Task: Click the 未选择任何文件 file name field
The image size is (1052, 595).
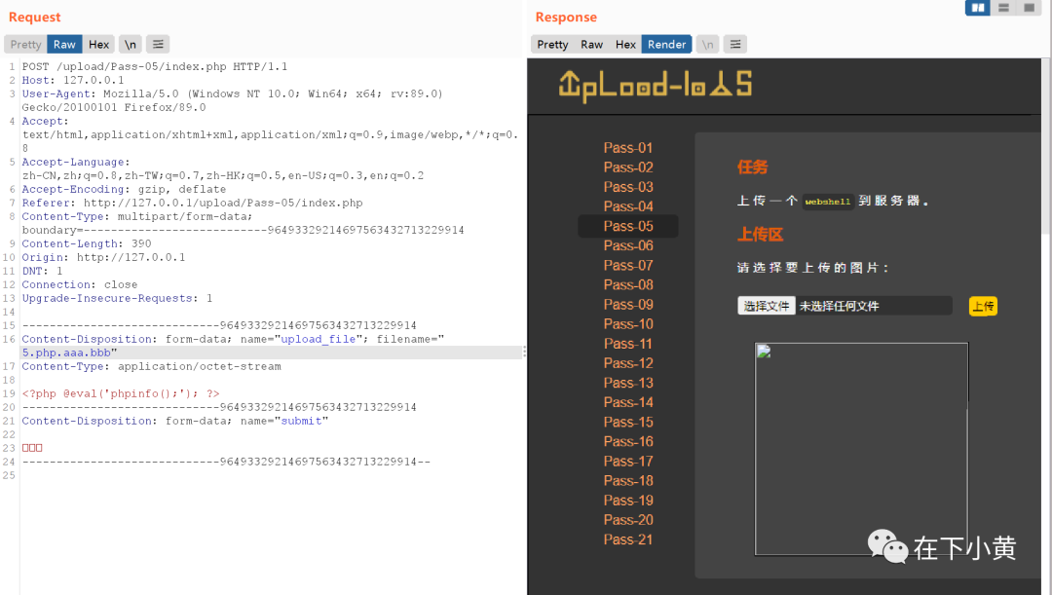Action: click(x=874, y=306)
